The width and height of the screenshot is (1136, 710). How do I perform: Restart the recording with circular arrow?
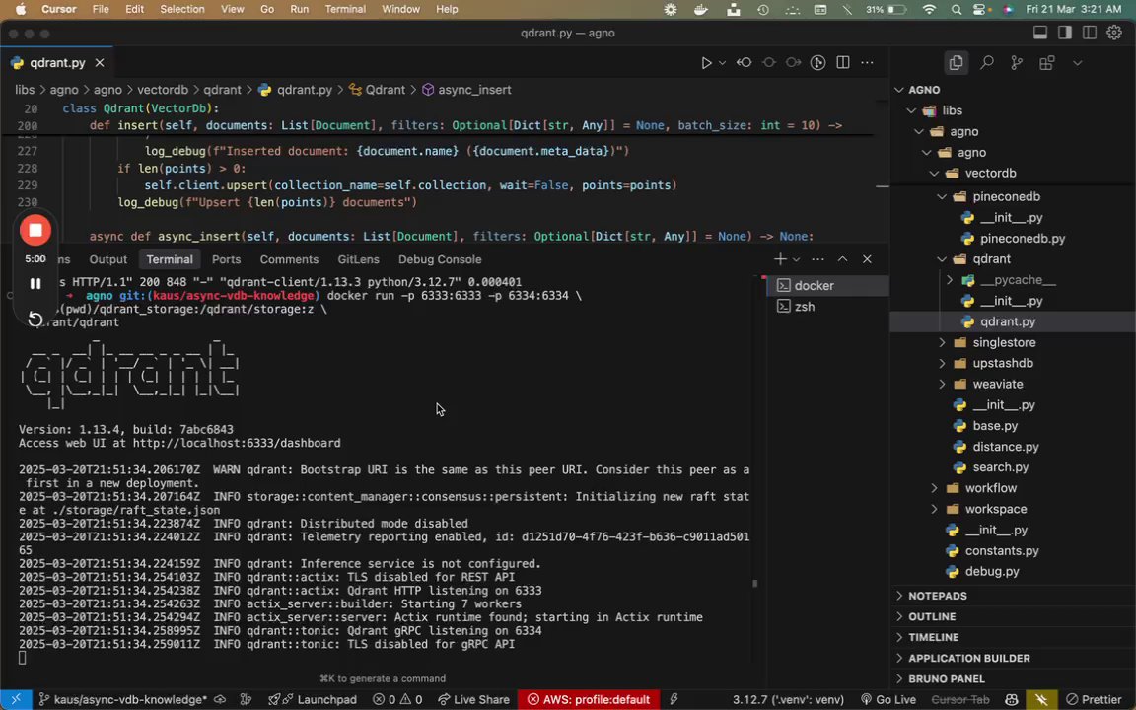(35, 319)
